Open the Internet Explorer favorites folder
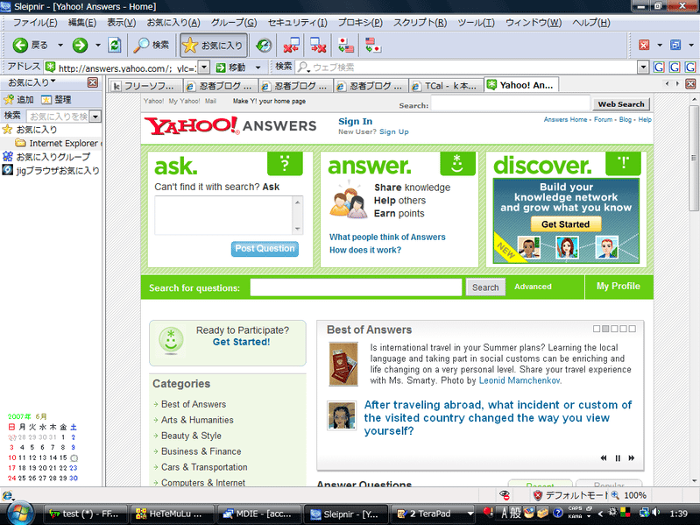 57,144
